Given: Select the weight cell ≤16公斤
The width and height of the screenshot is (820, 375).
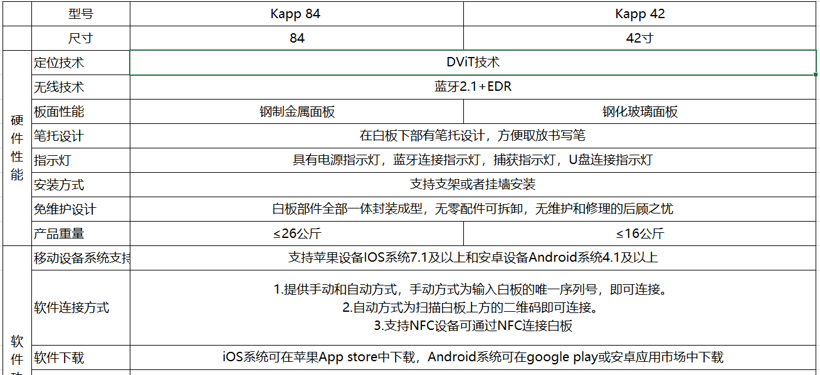Looking at the screenshot, I should (x=640, y=234).
